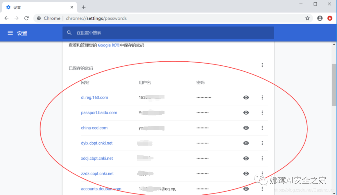Image resolution: width=337 pixels, height=195 pixels.
Task: Open a new tab with the plus button
Action: 84,7
